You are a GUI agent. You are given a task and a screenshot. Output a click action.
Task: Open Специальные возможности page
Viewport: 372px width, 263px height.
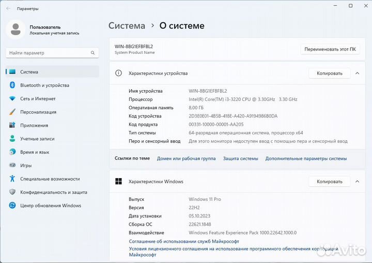tap(52, 179)
